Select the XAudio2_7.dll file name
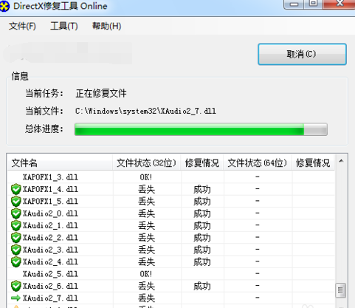This screenshot has width=355, height=308. [x=50, y=298]
